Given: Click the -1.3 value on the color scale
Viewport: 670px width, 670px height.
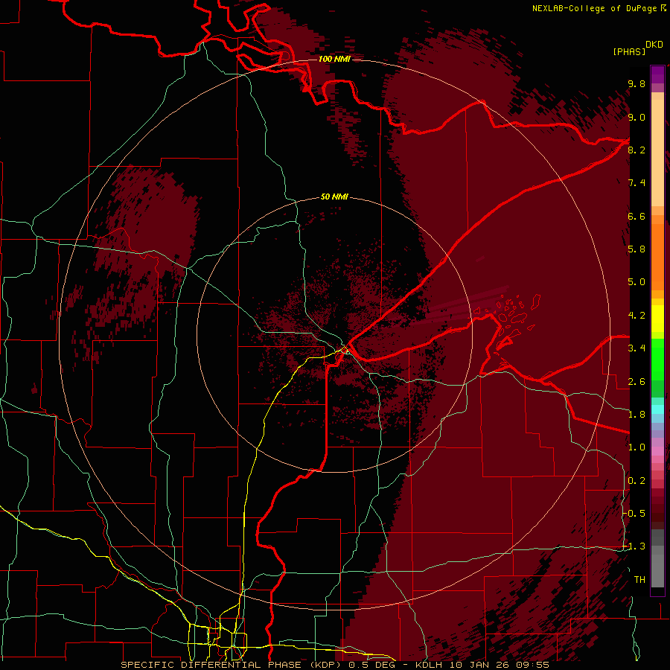Looking at the screenshot, I should point(634,546).
